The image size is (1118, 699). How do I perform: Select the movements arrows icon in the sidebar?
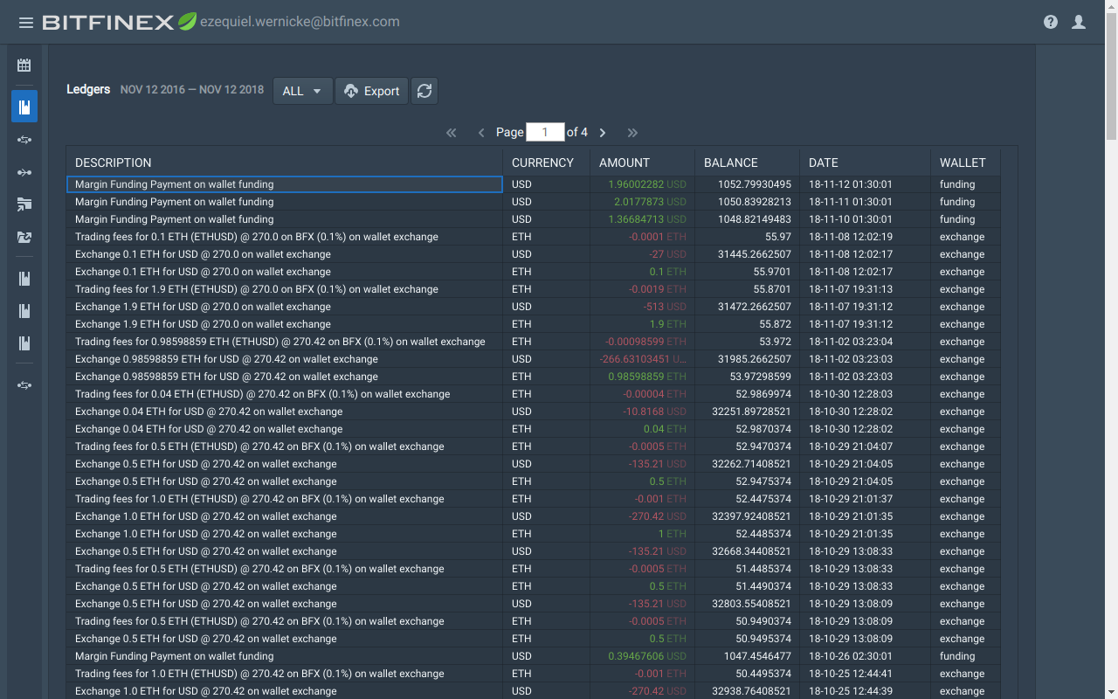coord(24,139)
